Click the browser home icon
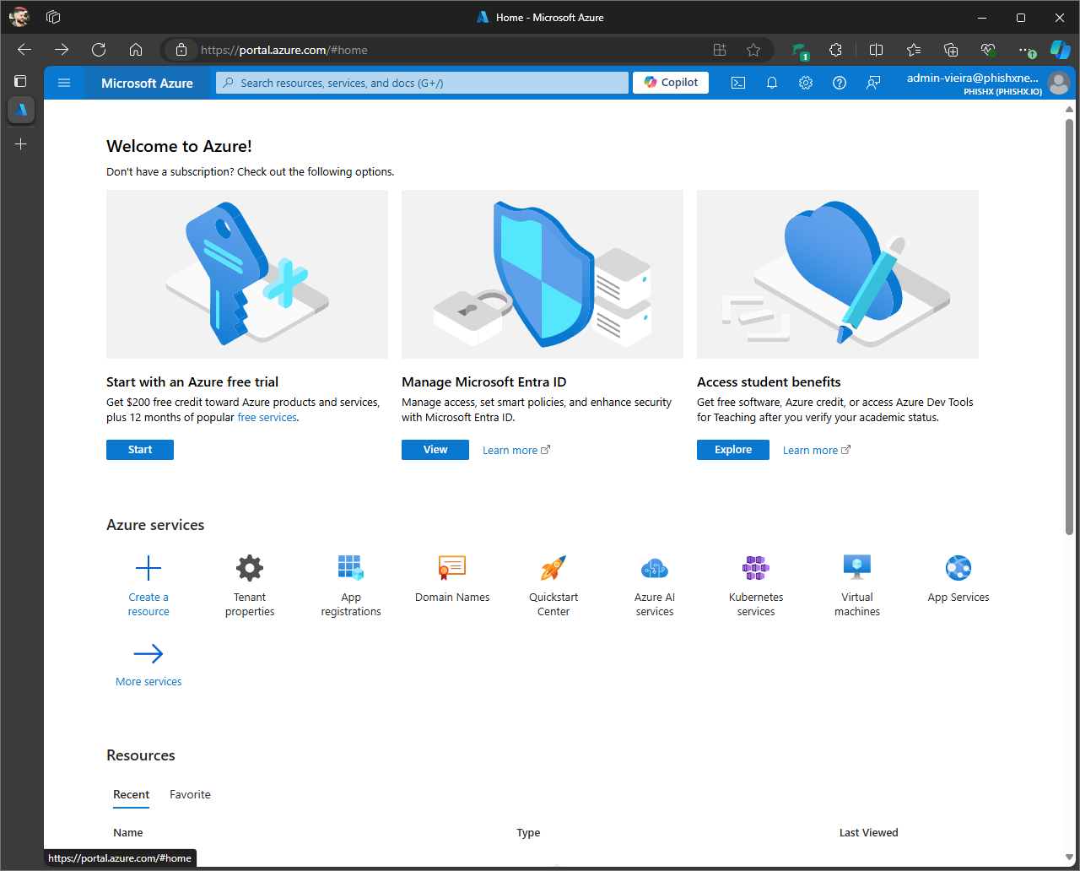Screen dimensions: 1080x871 [136, 50]
